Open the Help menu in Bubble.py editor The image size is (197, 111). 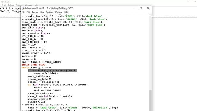pos(66,12)
